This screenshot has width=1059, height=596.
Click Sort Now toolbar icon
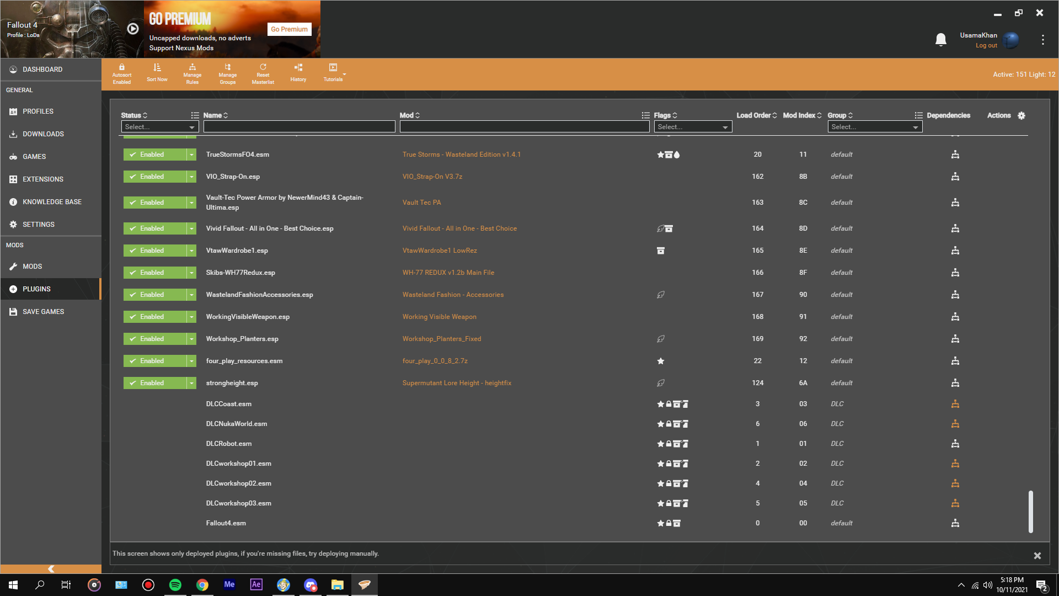(157, 67)
